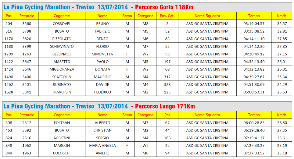This screenshot has width=294, height=159.
Task: Click bib number 3798
Action: point(27,31)
